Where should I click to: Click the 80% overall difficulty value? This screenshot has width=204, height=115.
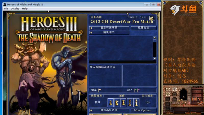pos(148,103)
